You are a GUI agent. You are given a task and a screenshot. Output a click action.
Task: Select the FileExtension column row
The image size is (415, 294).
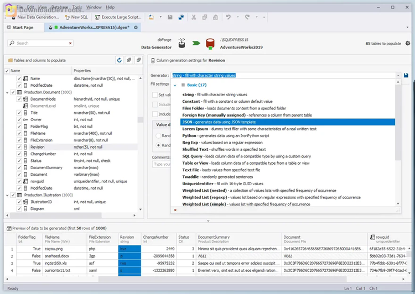[x=71, y=140]
